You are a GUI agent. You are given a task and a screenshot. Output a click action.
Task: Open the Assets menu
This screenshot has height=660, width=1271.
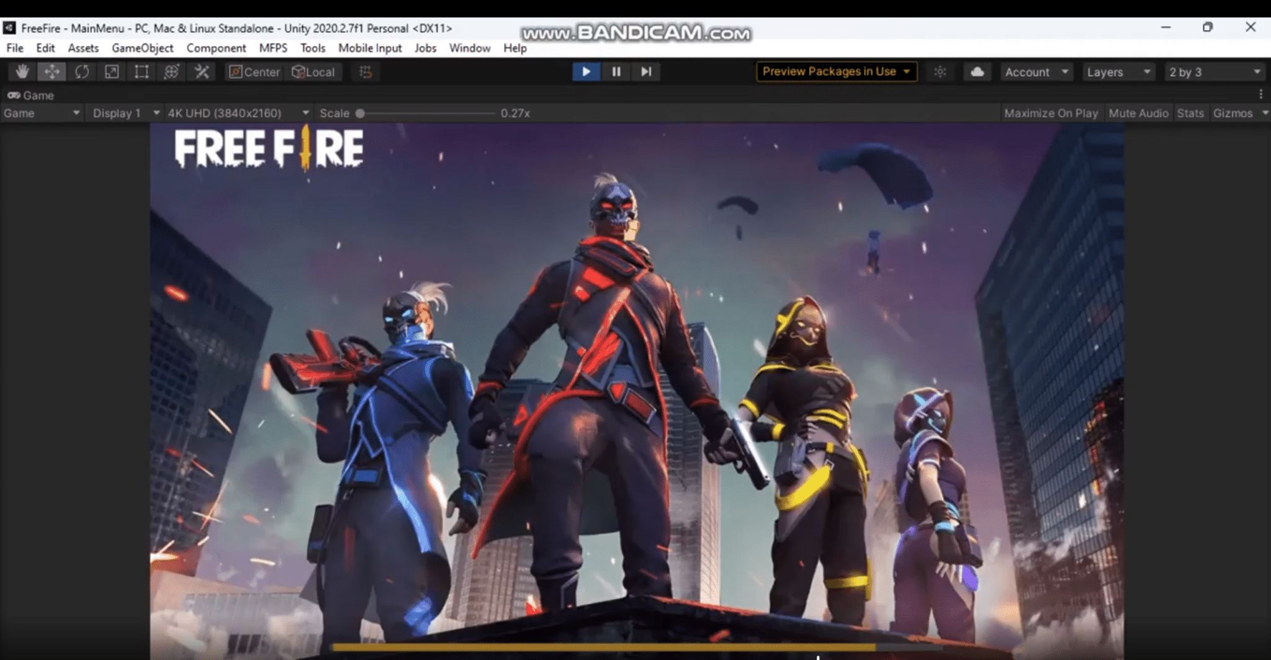click(83, 48)
